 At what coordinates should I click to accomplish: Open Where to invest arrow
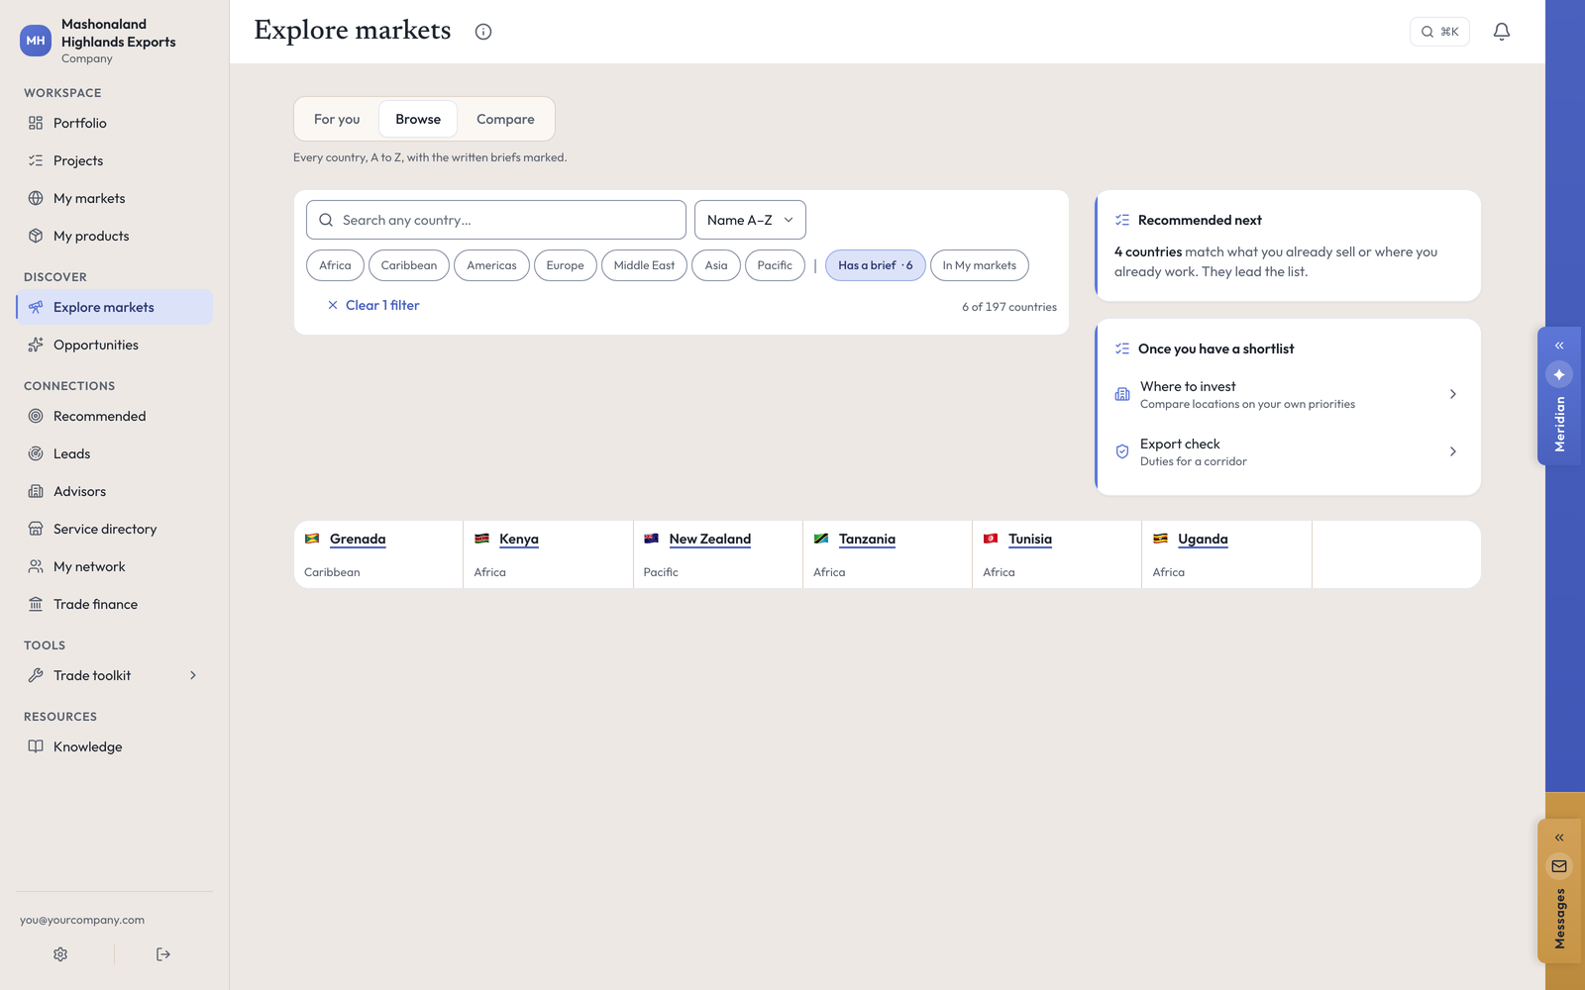coord(1453,394)
